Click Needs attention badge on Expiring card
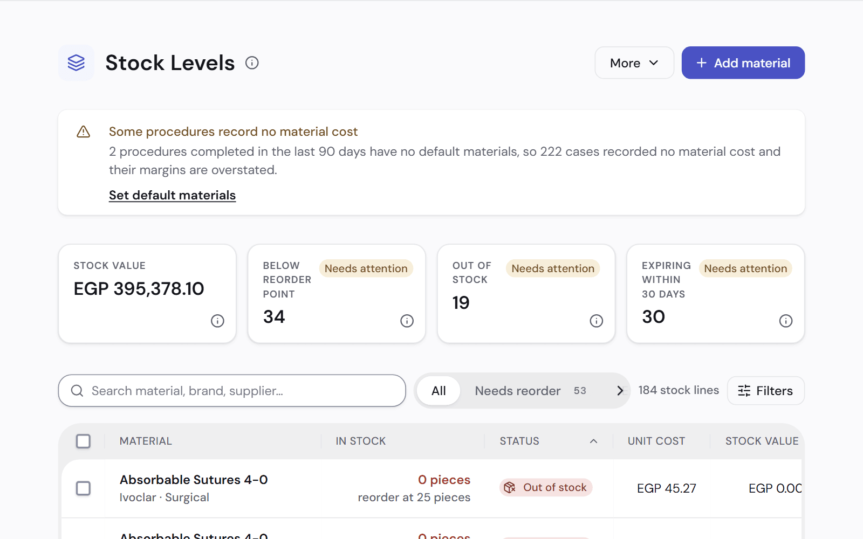863x539 pixels. 745,268
